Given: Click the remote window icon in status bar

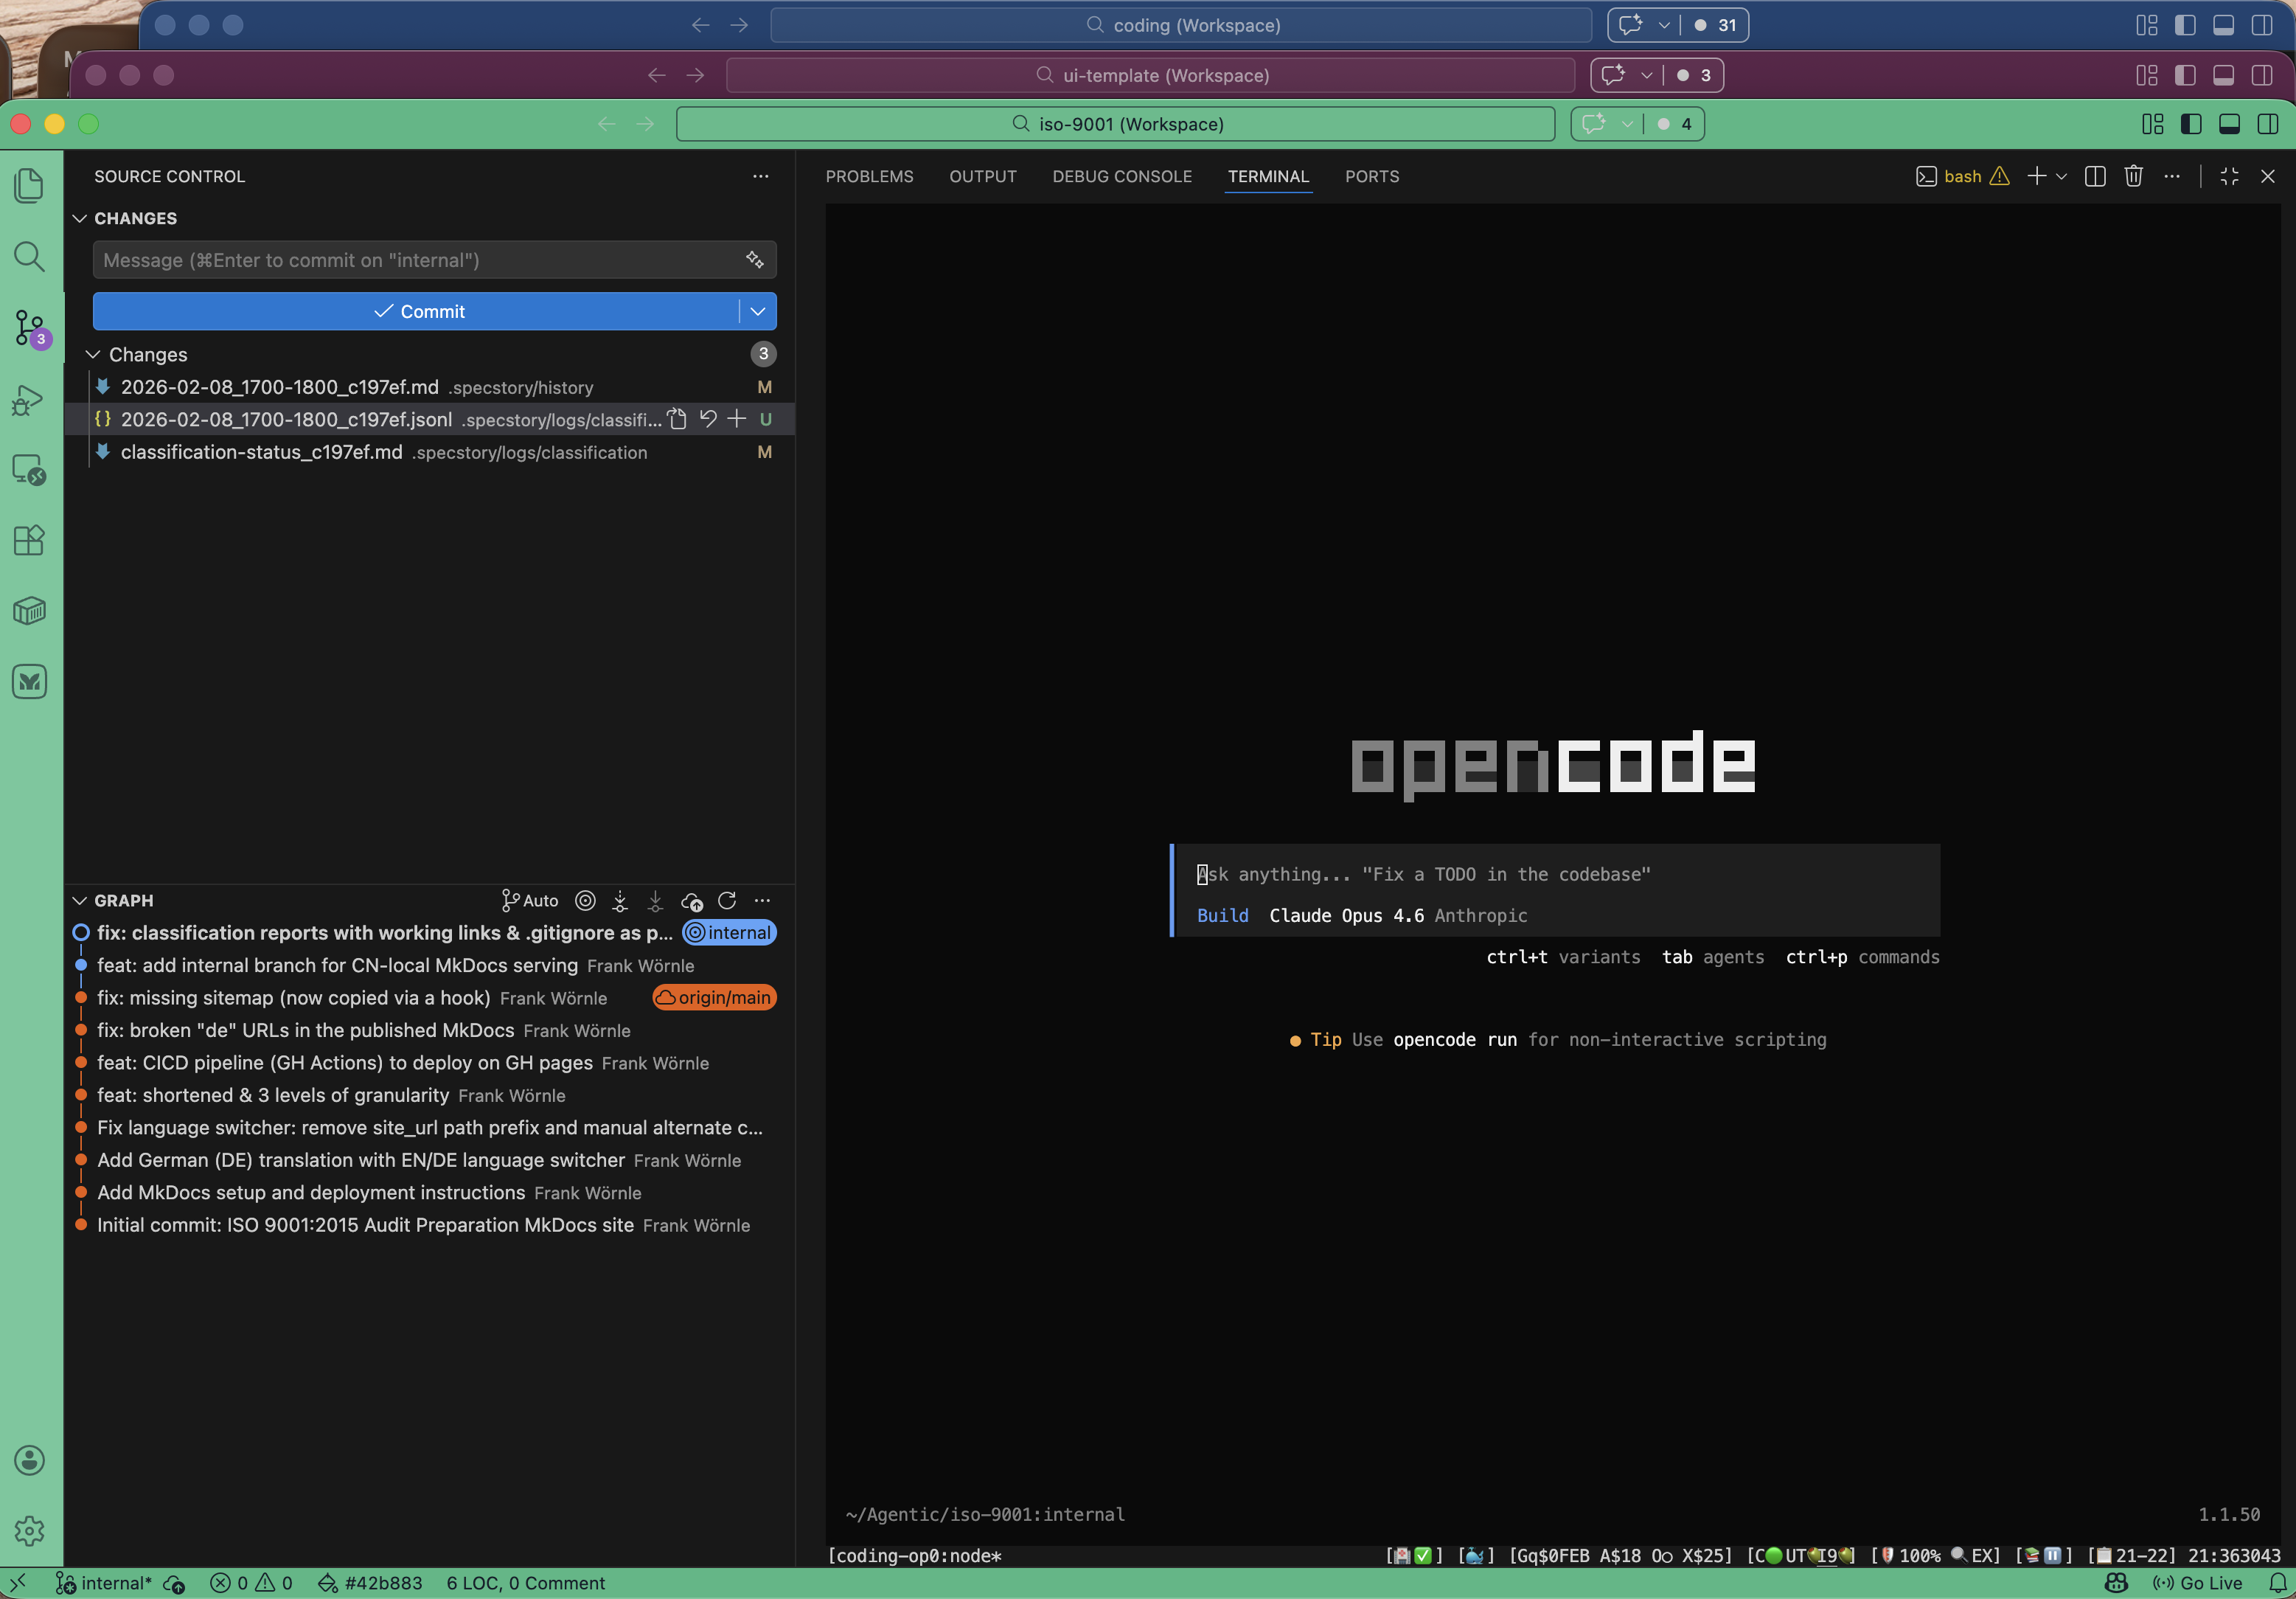Looking at the screenshot, I should [17, 1583].
